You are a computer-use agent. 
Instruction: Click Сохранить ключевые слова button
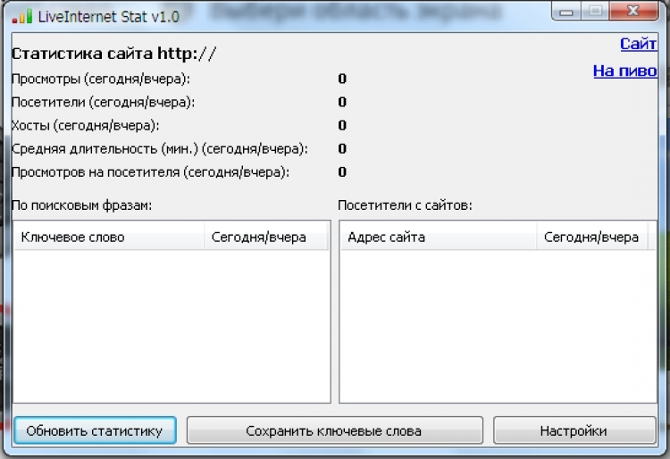(x=335, y=430)
